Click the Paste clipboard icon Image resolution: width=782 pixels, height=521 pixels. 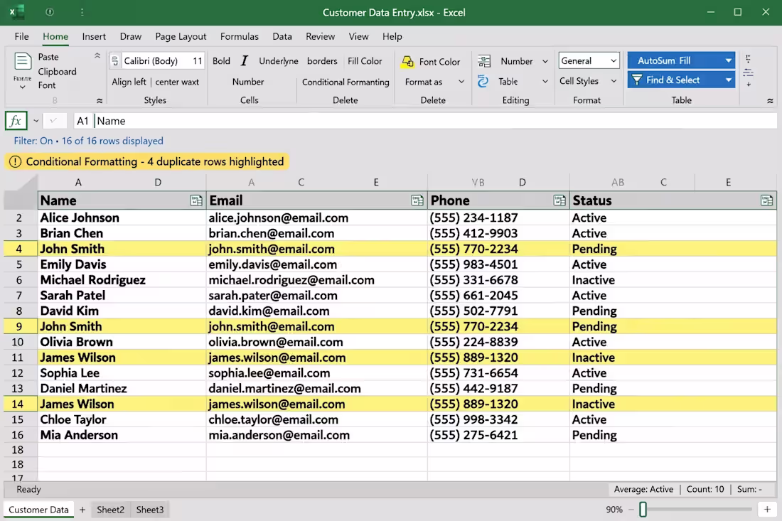point(23,61)
